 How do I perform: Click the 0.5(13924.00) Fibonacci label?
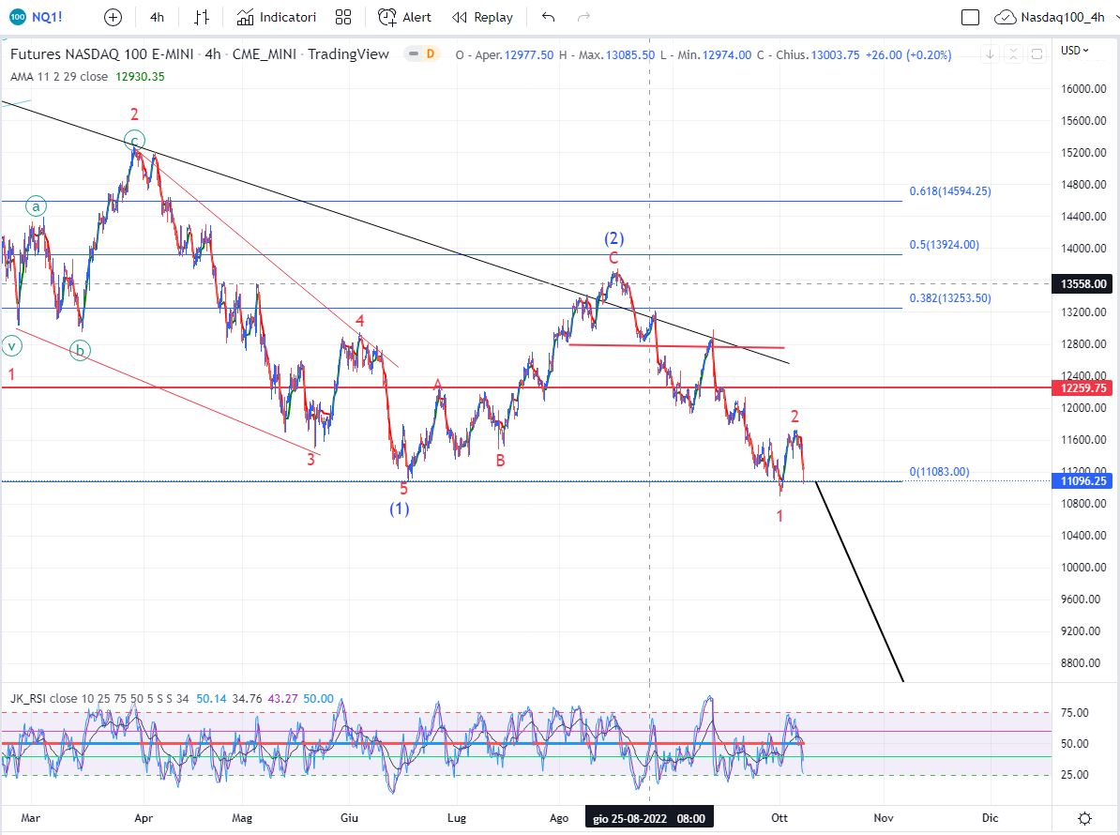click(945, 244)
